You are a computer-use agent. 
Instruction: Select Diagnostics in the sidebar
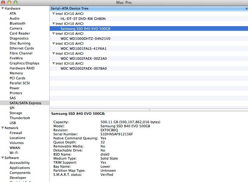point(19,38)
